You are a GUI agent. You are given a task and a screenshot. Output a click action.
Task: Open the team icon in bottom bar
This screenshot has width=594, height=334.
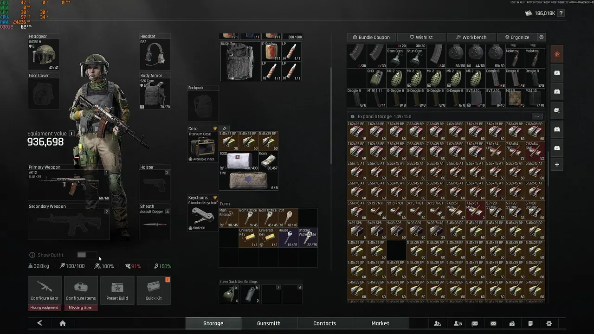(437, 323)
